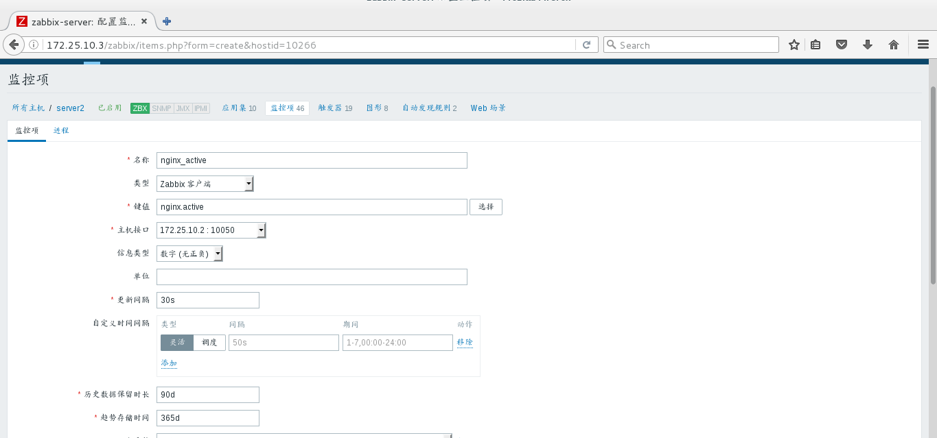Click the 选择 key select button

[x=486, y=207]
